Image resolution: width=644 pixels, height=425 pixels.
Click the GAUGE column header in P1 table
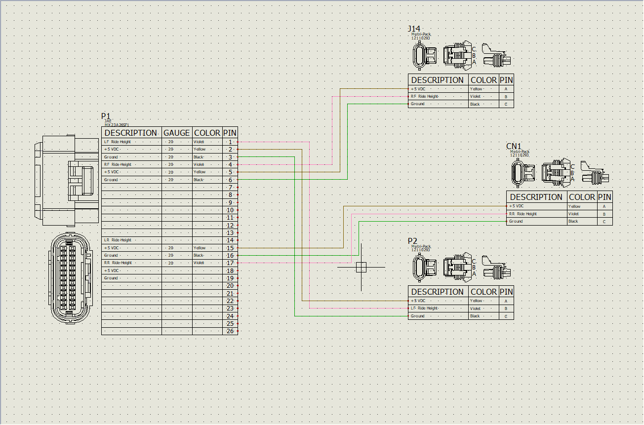[x=176, y=133]
